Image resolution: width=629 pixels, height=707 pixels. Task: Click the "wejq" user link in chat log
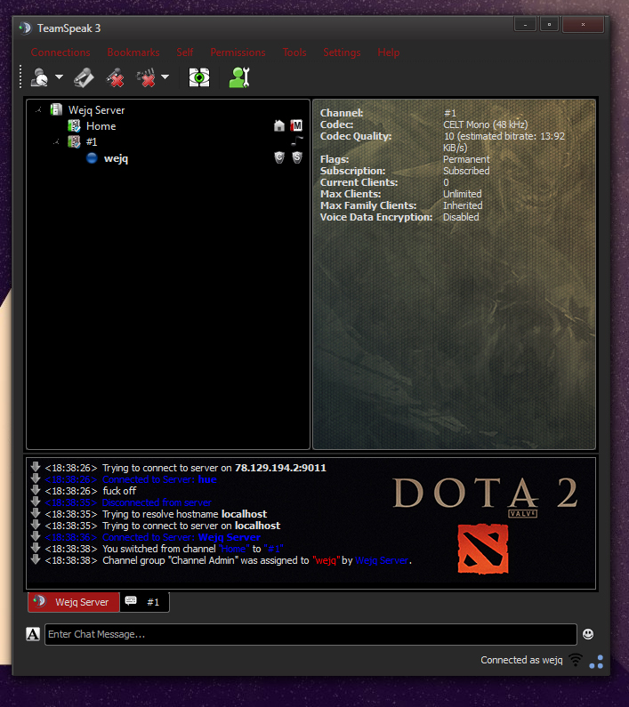pos(326,560)
